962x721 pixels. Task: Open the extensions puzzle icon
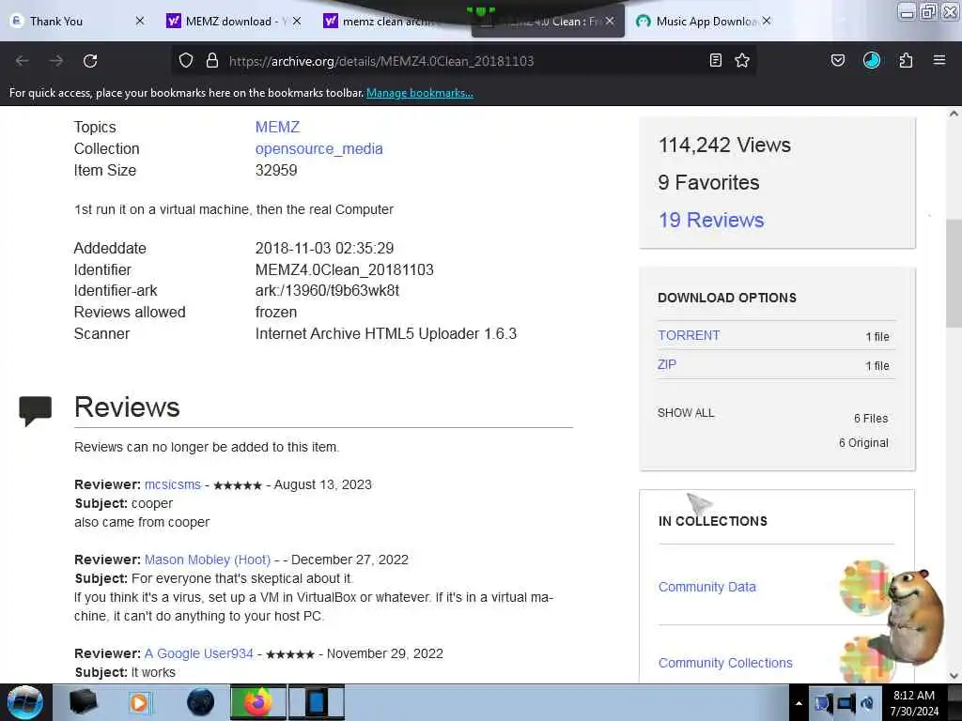pos(906,60)
